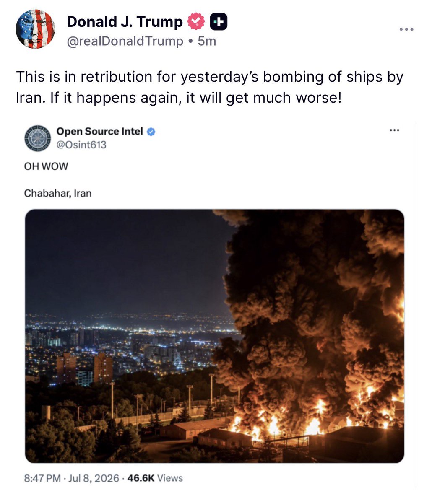The image size is (432, 503).
Task: Click the red verified badge beside Trump's name
Action: click(x=196, y=21)
